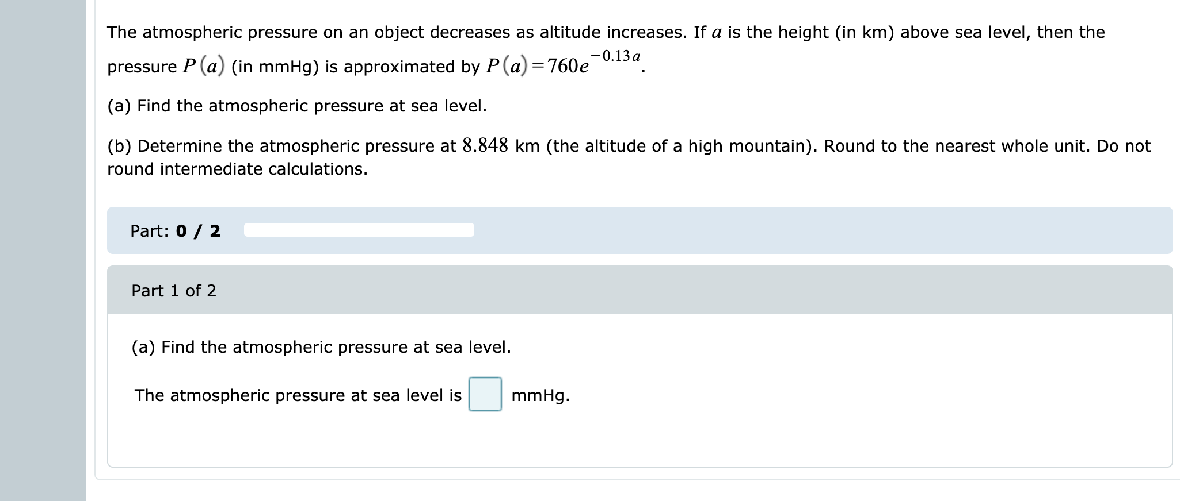Click the Part: 0 / 2 label
Viewport: 1180px width, 501px height.
click(176, 232)
